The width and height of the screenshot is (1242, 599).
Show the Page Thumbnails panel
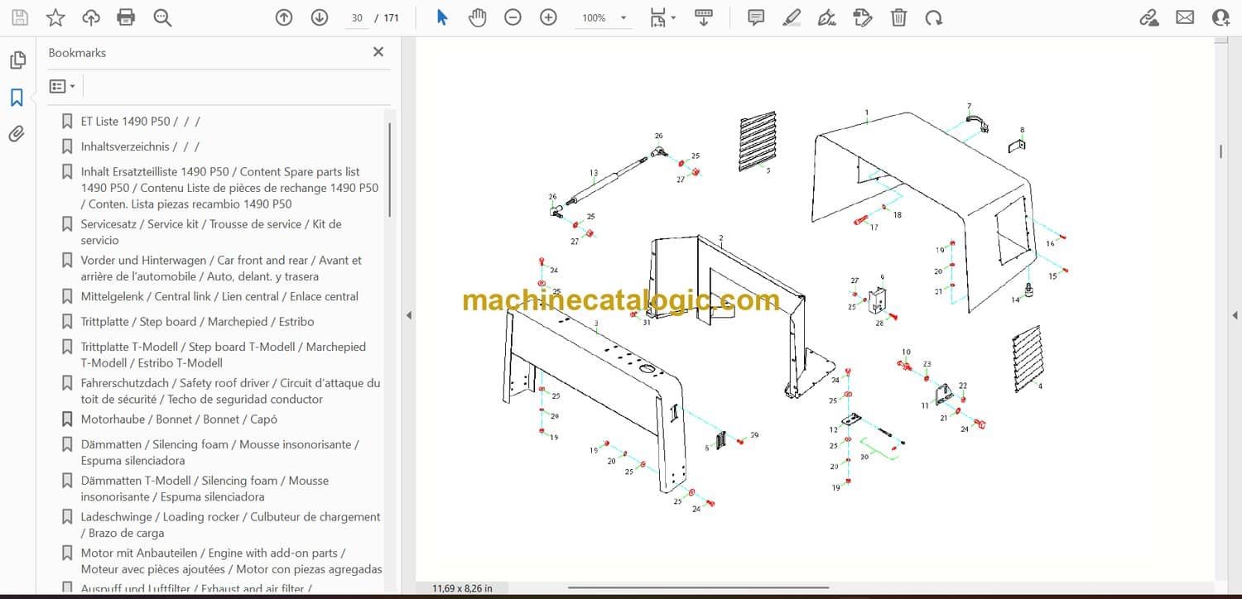pos(17,60)
